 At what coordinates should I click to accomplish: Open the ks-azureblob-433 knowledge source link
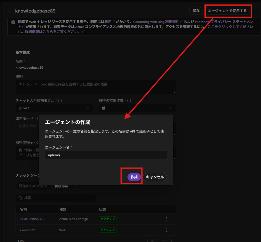[x=32, y=219]
